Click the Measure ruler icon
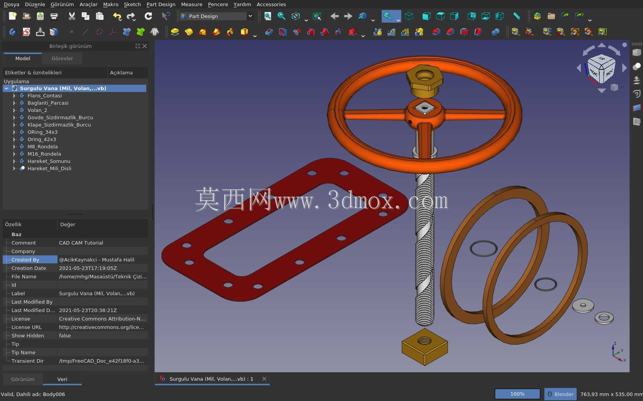Viewport: 643px width, 401px height. tap(517, 16)
